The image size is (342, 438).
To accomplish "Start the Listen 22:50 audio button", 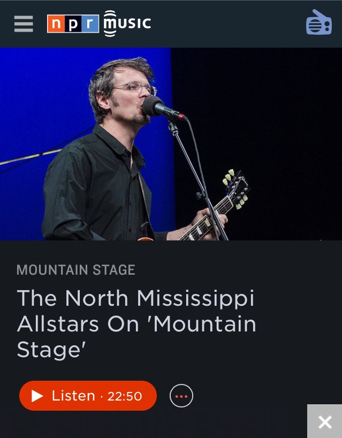I will (x=88, y=396).
